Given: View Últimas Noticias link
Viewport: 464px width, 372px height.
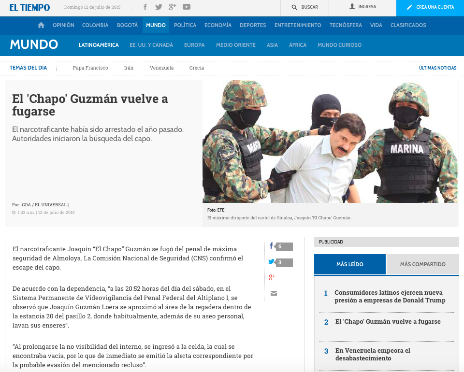Looking at the screenshot, I should (x=437, y=68).
